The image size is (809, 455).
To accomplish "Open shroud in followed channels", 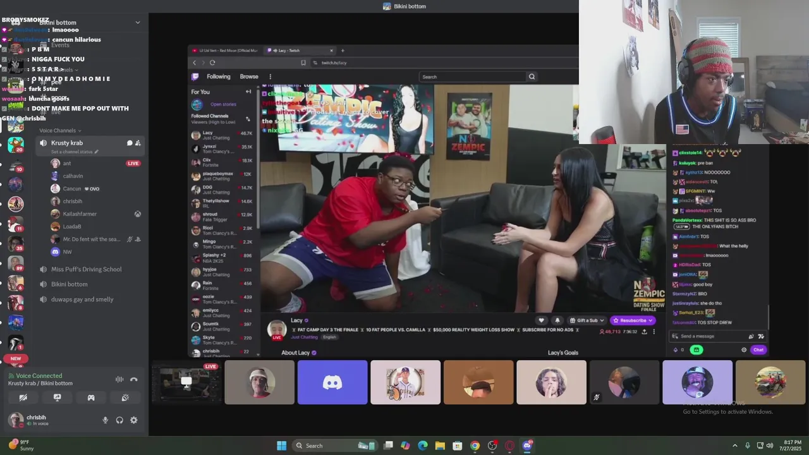I will click(222, 217).
